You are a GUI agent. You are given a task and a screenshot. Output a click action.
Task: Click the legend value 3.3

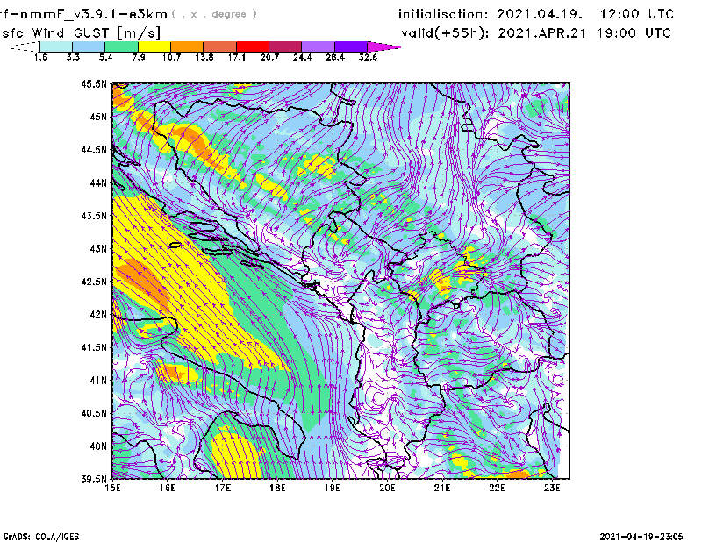pos(73,57)
